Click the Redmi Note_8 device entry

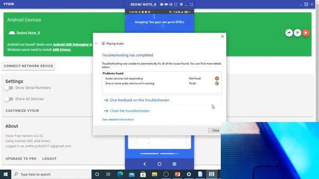point(24,33)
